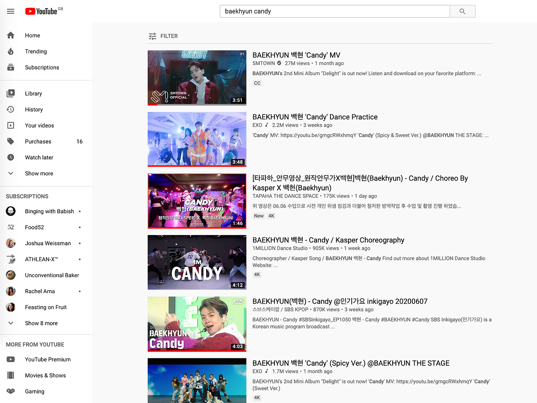The width and height of the screenshot is (537, 403).
Task: Click the Watch later clock icon
Action: click(11, 157)
